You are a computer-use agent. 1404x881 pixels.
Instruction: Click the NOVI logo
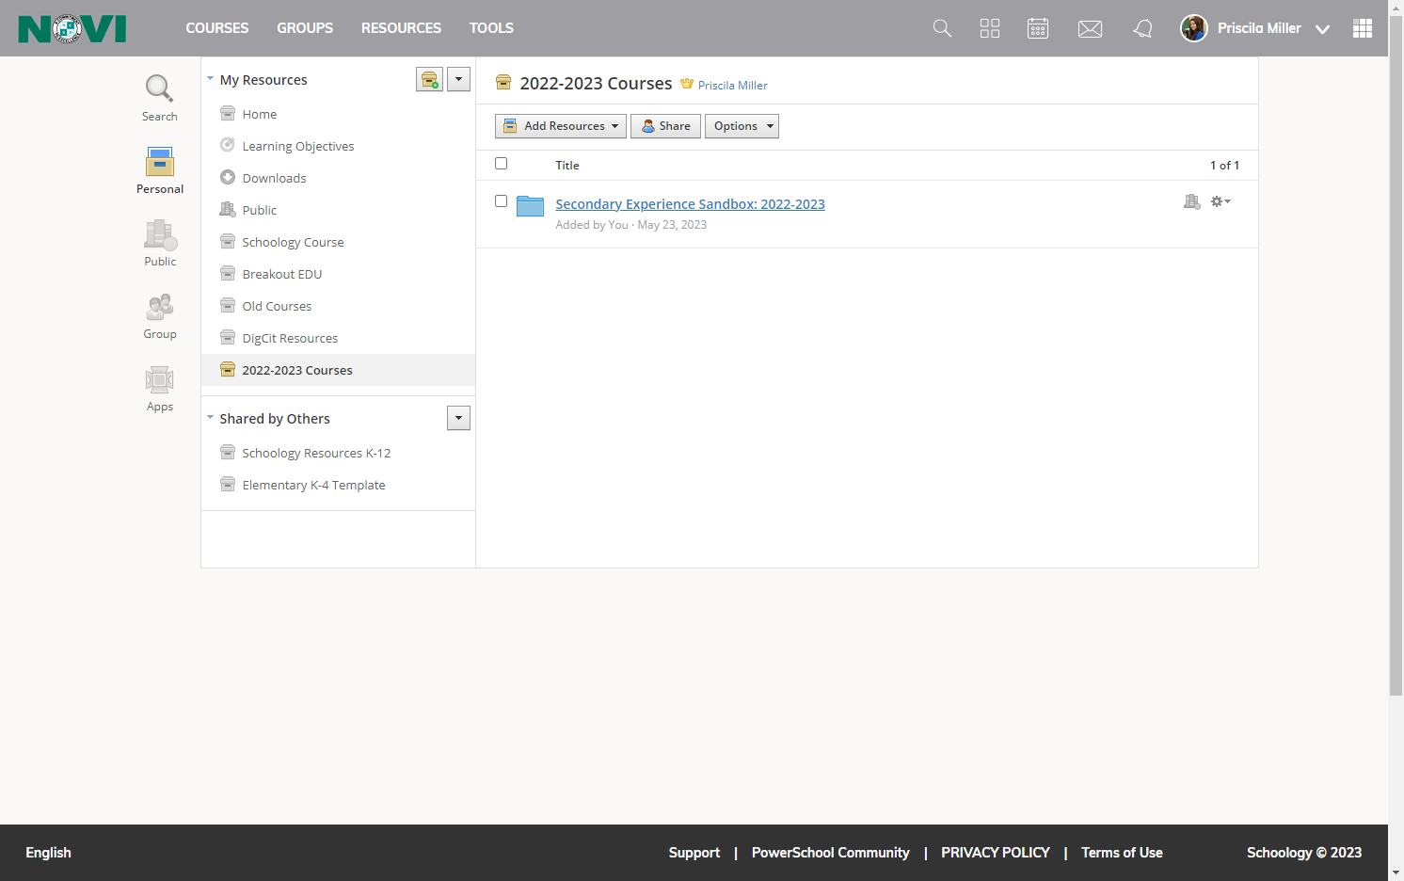click(72, 28)
